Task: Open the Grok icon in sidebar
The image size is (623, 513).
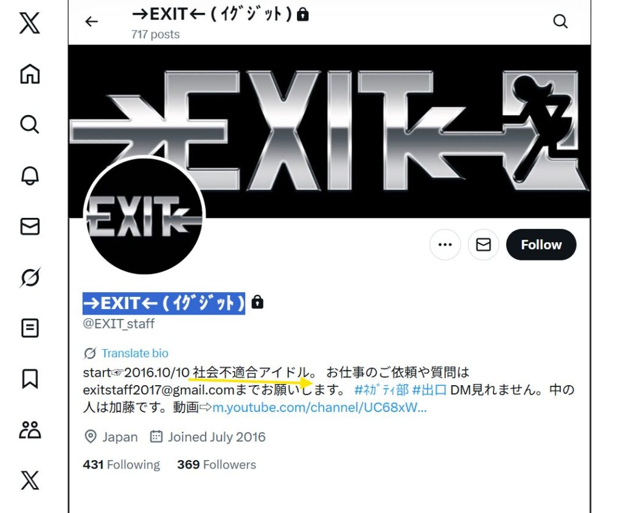Action: pos(30,277)
